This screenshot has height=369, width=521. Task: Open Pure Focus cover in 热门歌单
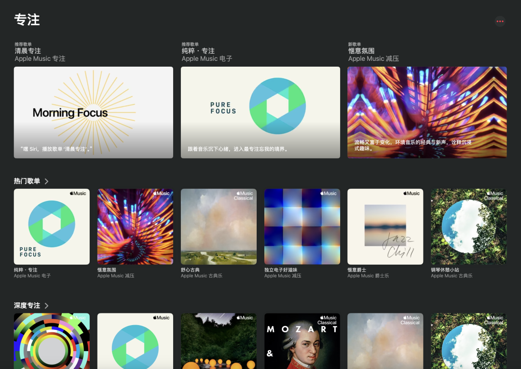pyautogui.click(x=52, y=227)
